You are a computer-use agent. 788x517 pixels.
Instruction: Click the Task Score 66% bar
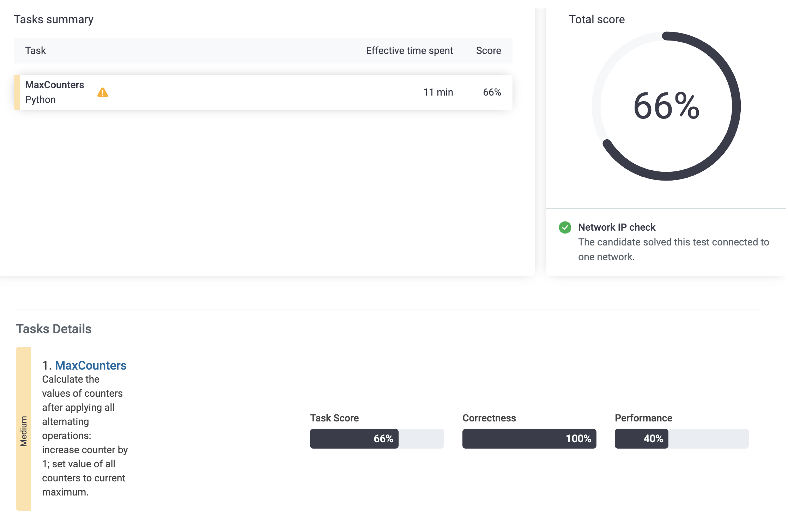pyautogui.click(x=376, y=438)
